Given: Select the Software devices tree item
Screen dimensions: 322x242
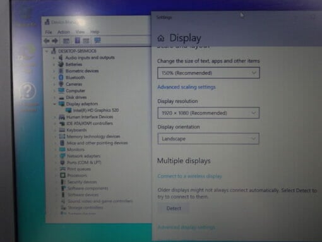Looking at the screenshot, I should 83,195.
